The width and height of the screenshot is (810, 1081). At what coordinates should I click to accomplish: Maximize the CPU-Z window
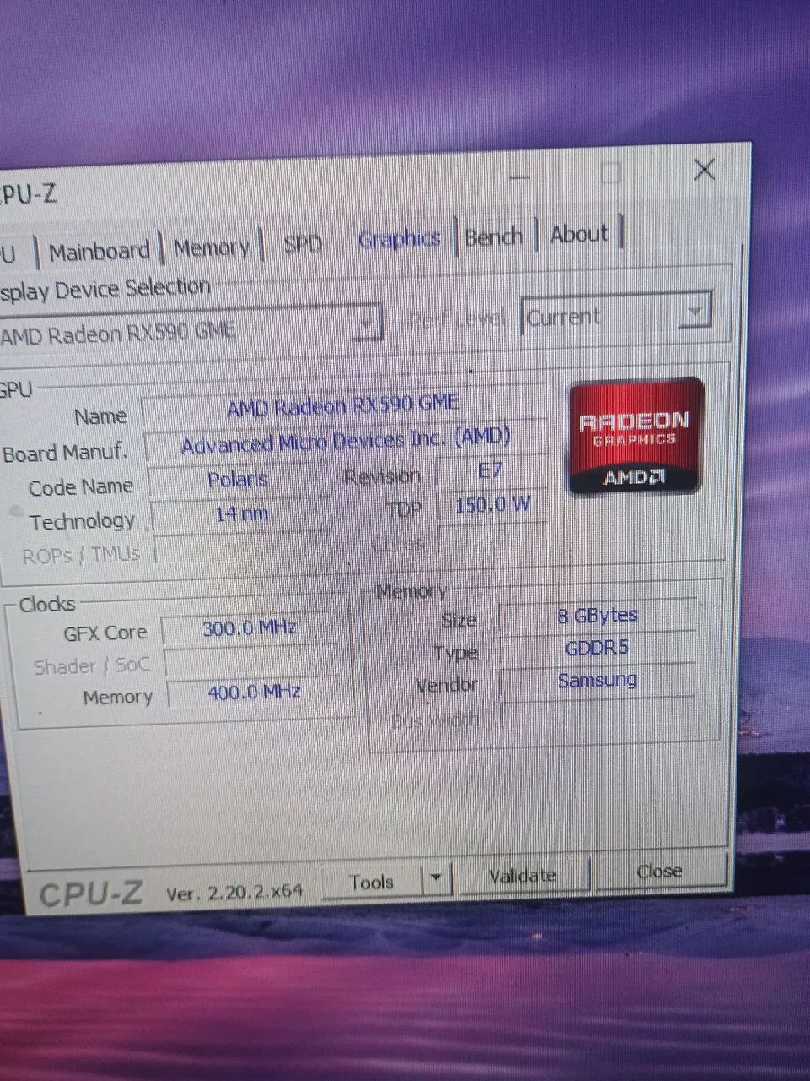pyautogui.click(x=611, y=173)
